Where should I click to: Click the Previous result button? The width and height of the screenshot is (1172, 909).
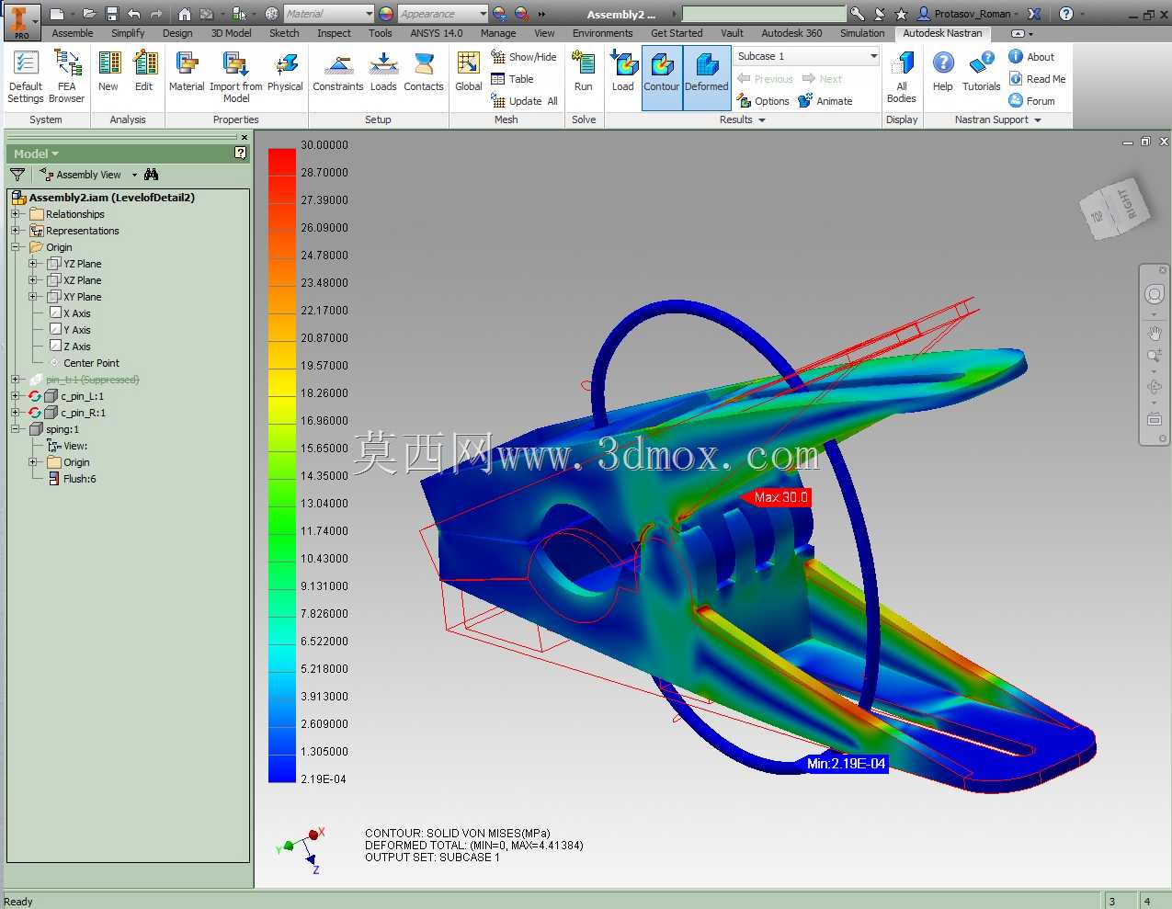[765, 79]
